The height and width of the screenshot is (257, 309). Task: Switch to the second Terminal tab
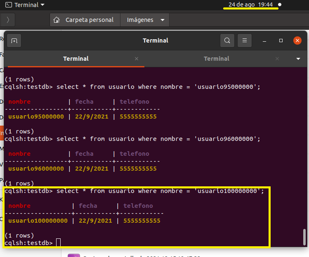click(216, 59)
